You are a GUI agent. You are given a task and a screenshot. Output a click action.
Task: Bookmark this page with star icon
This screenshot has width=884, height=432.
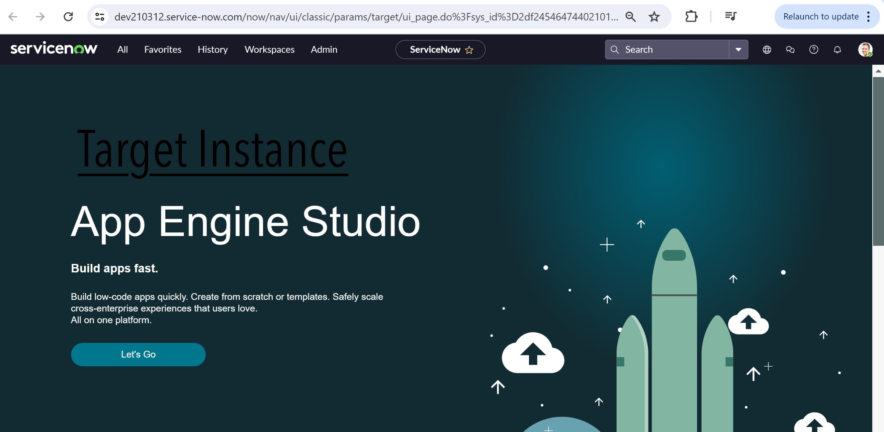click(x=654, y=17)
